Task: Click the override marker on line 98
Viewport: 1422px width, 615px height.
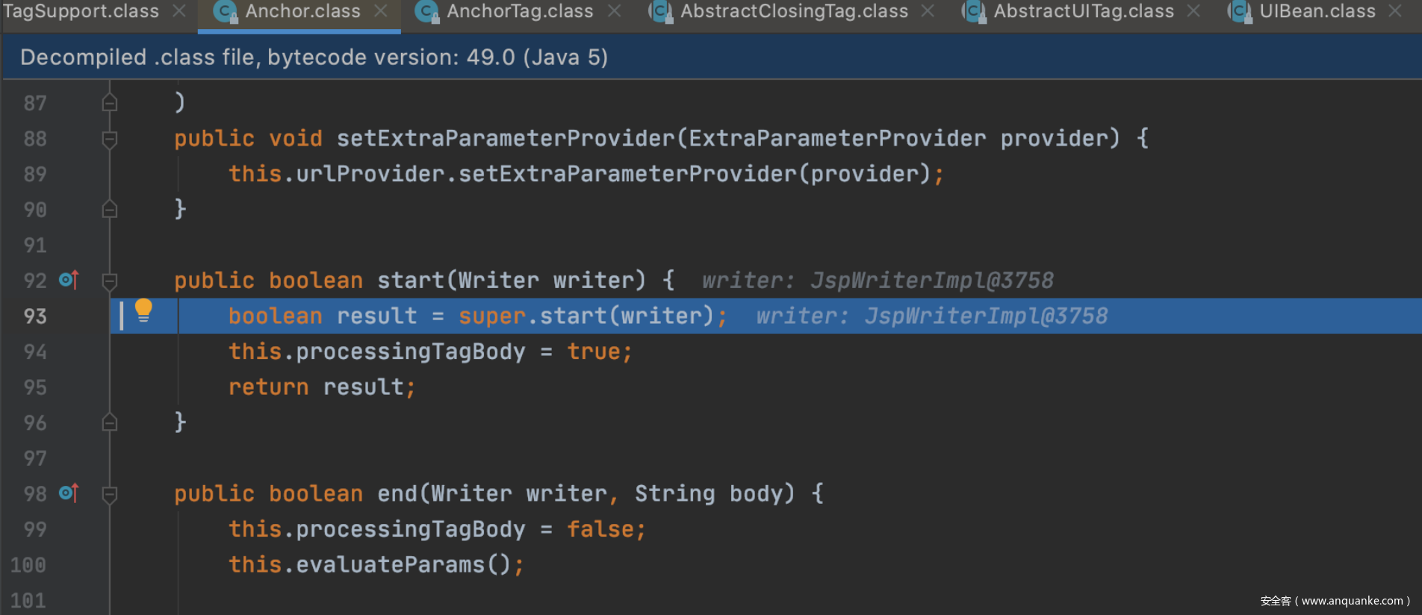Action: tap(69, 493)
